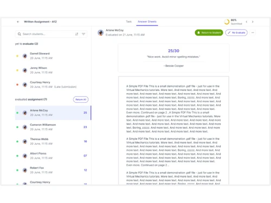Click Robert Fox's avatar
This screenshot has height=203, width=271.
(x=25, y=170)
